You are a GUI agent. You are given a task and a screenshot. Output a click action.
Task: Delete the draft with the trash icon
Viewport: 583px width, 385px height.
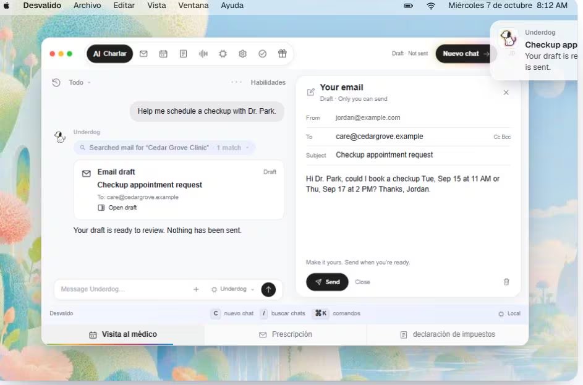[x=506, y=282]
